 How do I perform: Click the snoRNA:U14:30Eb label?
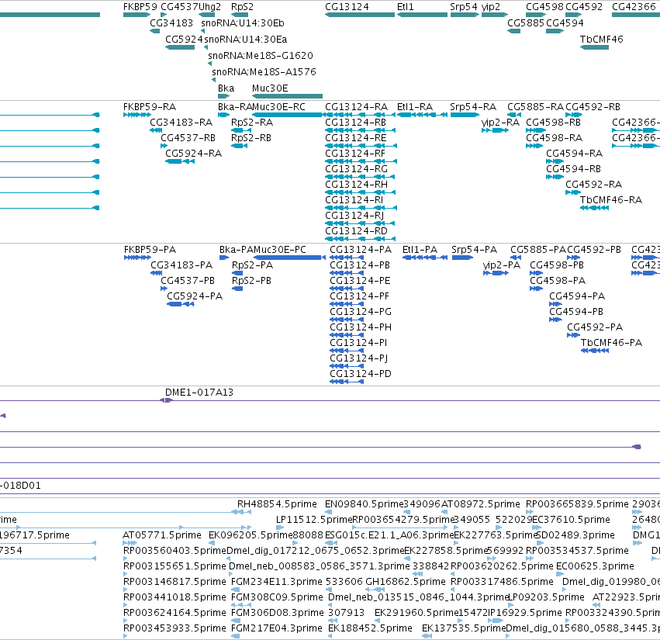coord(243,23)
